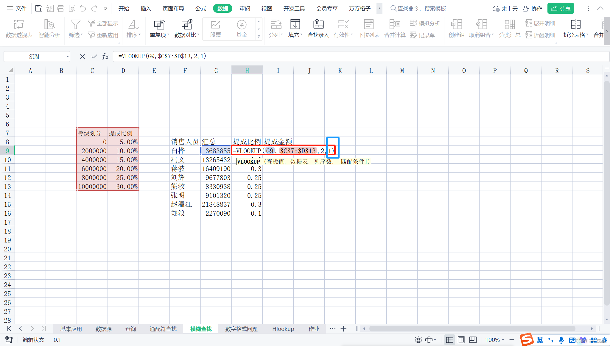
Task: Click Dropdown List (下拉列表) tool
Action: coord(369,29)
